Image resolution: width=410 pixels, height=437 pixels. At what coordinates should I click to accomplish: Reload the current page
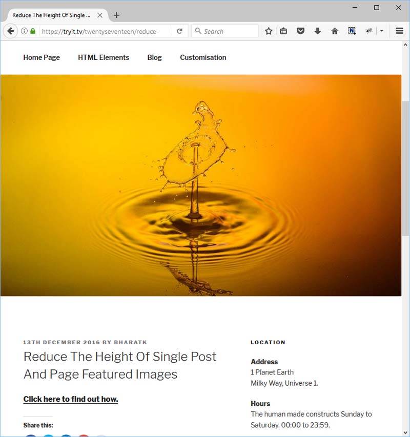pos(180,31)
